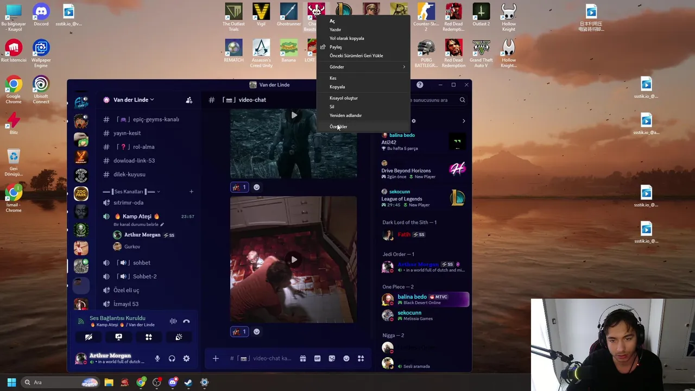Open Grand Theft Auto V desktop shortcut
This screenshot has height=391, width=695.
pyautogui.click(x=481, y=54)
